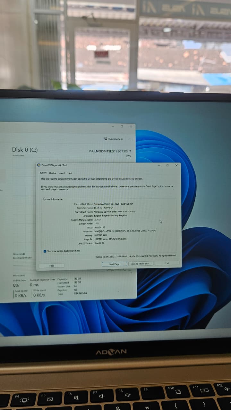This screenshot has height=410, width=231.
Task: Open the Sound tab
Action: [62, 173]
